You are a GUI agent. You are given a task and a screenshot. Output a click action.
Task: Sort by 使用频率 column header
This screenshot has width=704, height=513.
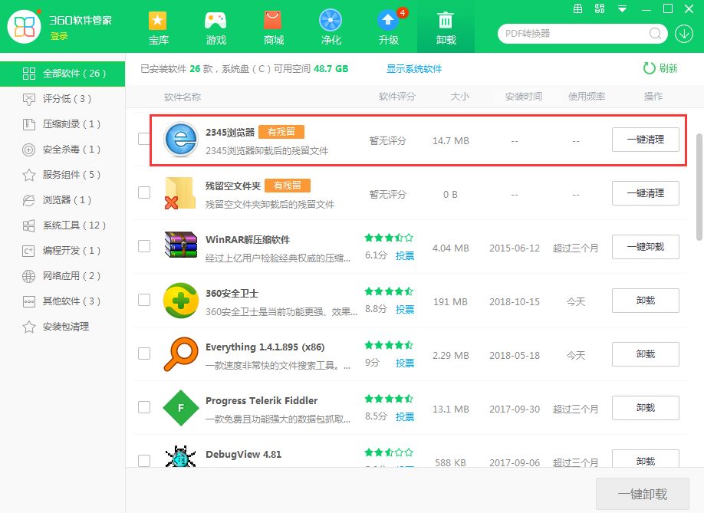pyautogui.click(x=587, y=97)
